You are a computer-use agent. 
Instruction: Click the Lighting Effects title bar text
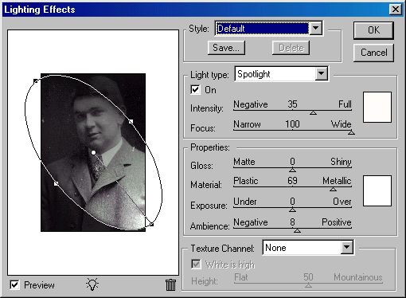[40, 10]
